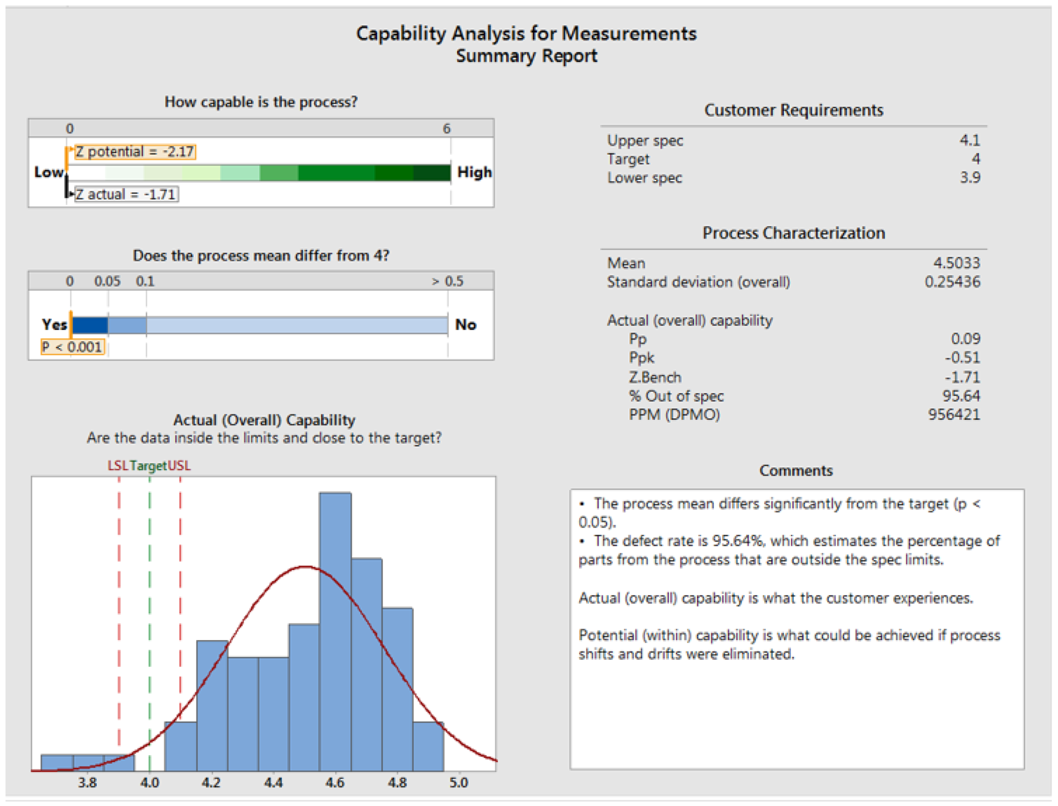Click the darkest green capability segment
1058x806 pixels.
coord(431,172)
